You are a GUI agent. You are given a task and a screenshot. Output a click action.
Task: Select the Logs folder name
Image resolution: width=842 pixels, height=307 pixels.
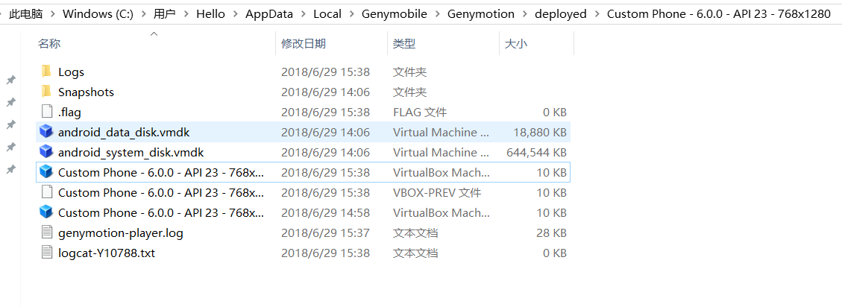coord(71,72)
